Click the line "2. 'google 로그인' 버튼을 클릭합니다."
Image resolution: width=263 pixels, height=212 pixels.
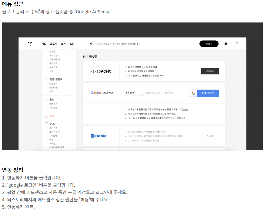coord(38,185)
